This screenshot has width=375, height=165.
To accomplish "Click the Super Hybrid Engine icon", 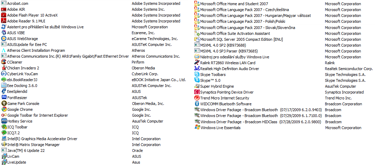I will pyautogui.click(x=197, y=86).
